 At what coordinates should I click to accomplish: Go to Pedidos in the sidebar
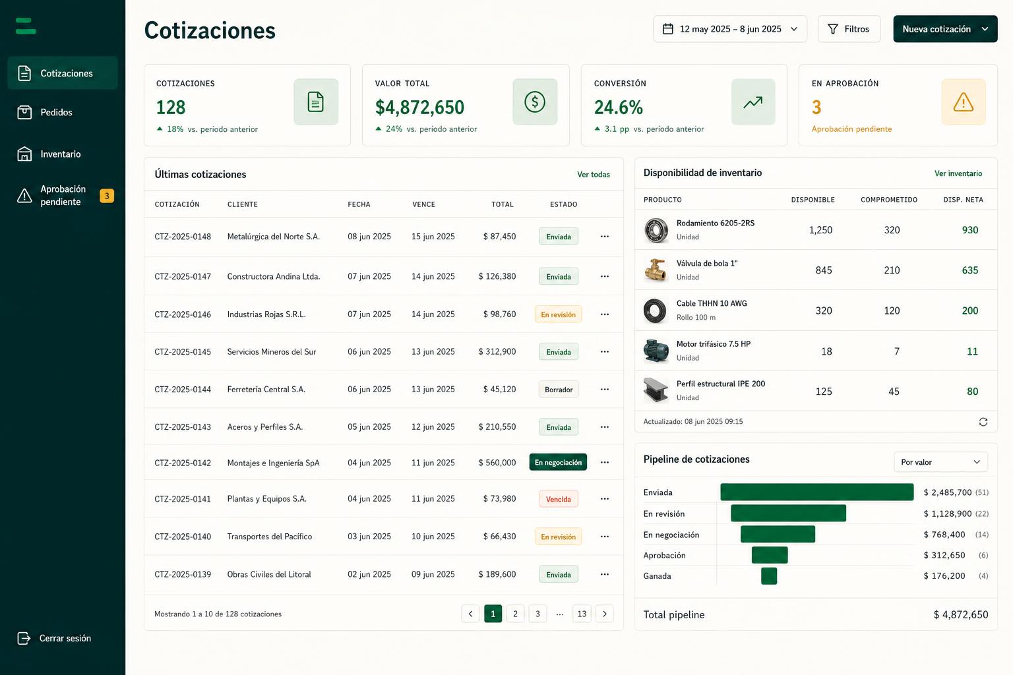[63, 113]
